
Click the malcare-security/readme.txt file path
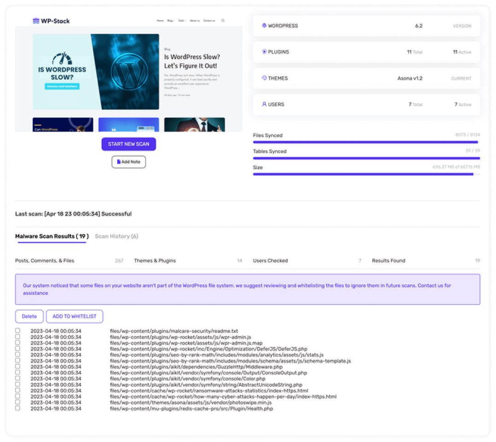(x=174, y=331)
